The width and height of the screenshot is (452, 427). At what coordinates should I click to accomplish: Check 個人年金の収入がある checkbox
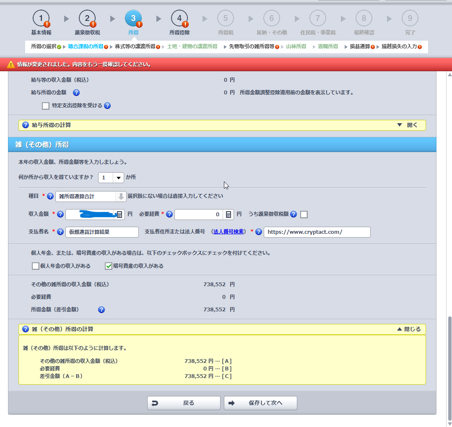pos(35,266)
